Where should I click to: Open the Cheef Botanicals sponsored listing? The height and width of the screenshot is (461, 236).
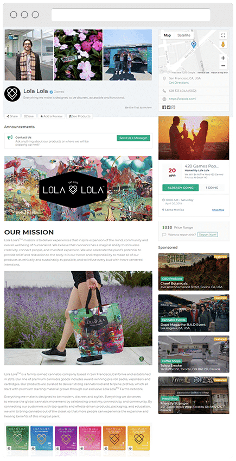[194, 272]
